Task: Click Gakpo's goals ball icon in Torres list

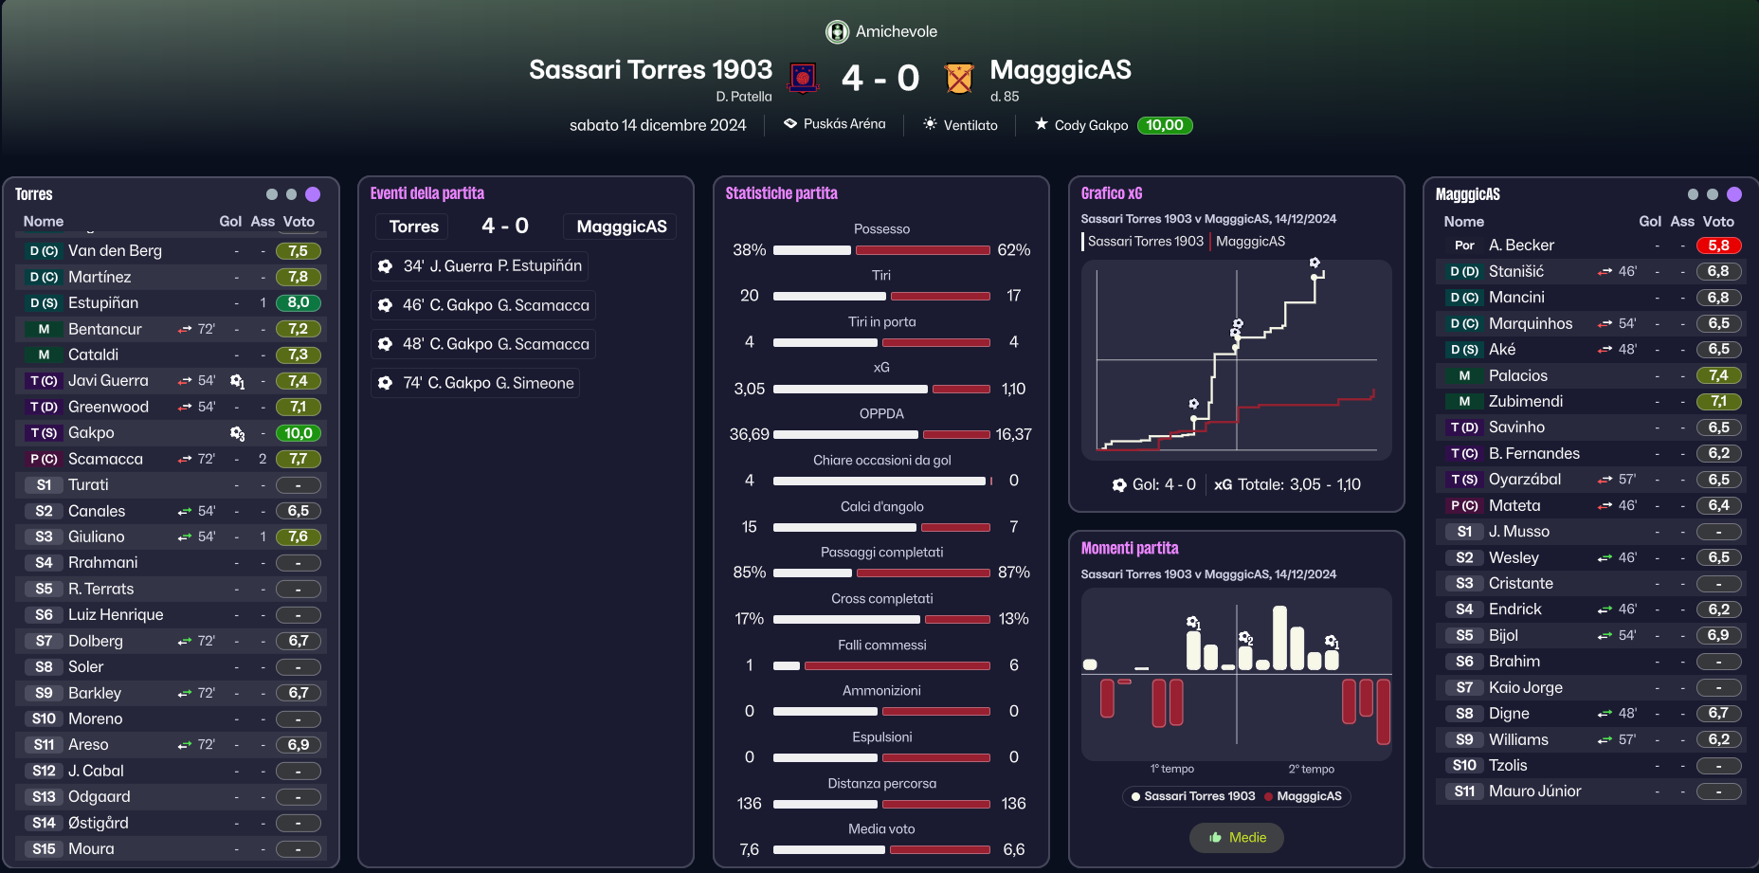Action: click(x=237, y=433)
